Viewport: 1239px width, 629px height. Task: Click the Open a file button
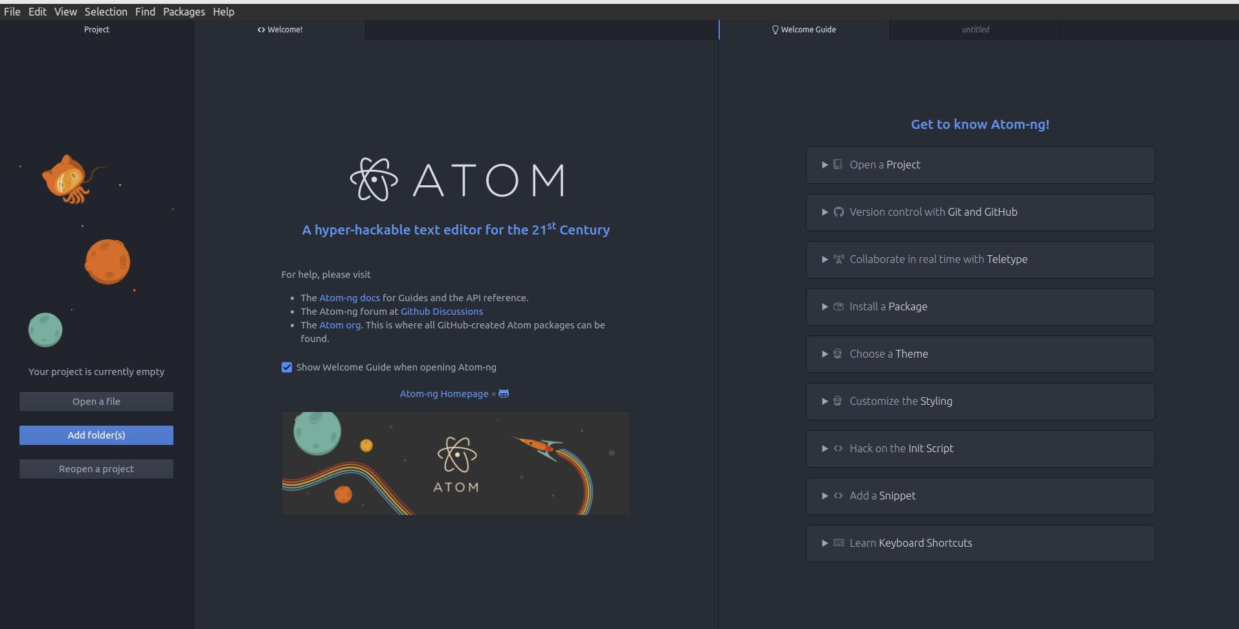point(96,402)
